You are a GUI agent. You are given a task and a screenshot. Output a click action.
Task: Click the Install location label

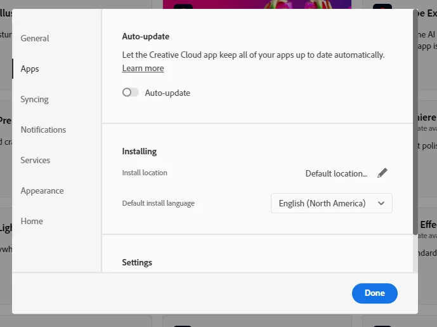pos(145,173)
